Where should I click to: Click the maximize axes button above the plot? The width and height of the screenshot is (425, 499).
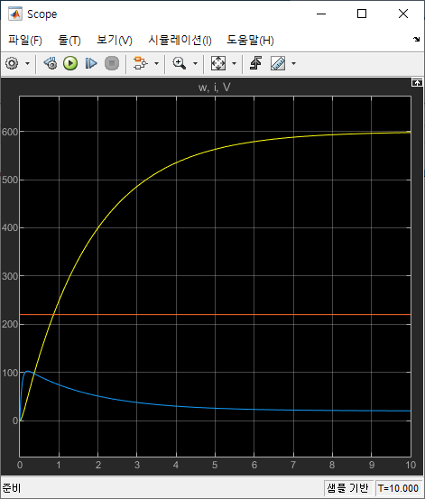[417, 82]
